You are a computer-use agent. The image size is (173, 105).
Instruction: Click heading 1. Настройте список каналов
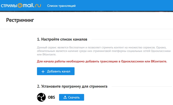(62, 39)
